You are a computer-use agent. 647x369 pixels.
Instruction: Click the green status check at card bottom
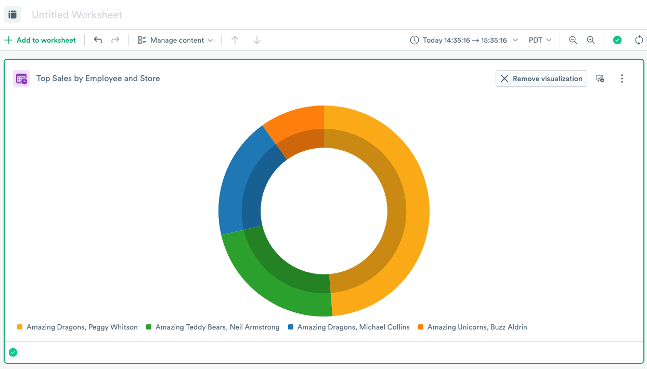[x=13, y=352]
